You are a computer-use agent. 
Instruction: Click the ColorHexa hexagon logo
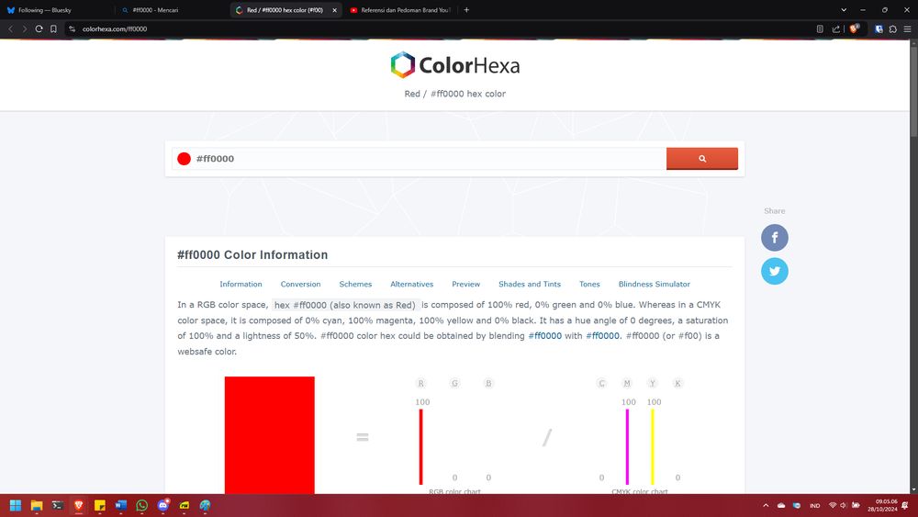403,65
